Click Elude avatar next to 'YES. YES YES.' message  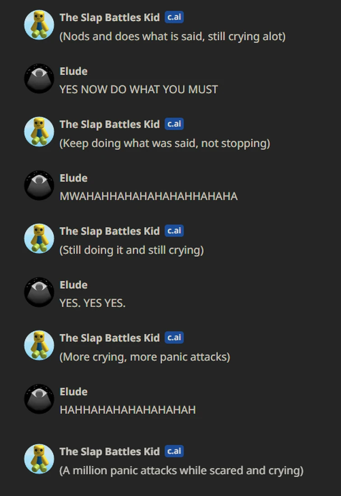(x=39, y=292)
